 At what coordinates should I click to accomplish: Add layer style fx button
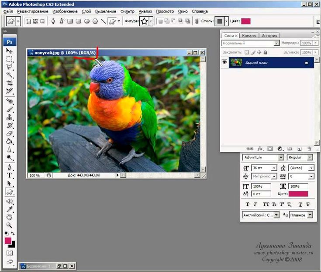[x=260, y=149]
